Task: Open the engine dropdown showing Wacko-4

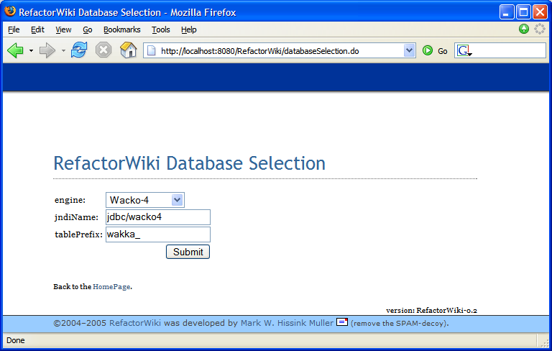Action: 145,200
